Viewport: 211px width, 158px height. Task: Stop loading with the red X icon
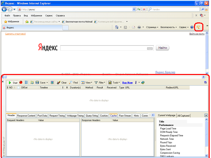pos(144,9)
